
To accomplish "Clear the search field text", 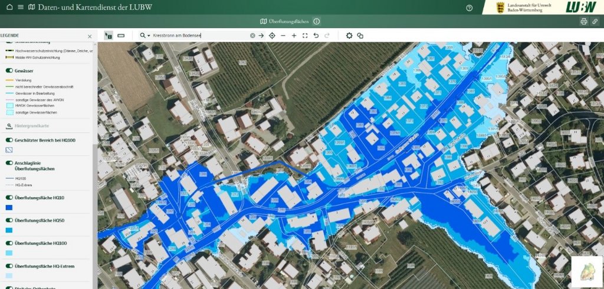I will tap(252, 36).
